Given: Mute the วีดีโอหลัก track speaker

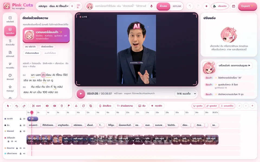Looking at the screenshot, I should click(x=16, y=141).
